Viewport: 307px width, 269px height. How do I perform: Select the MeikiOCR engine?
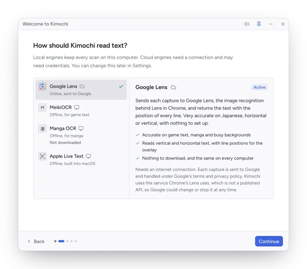point(81,111)
